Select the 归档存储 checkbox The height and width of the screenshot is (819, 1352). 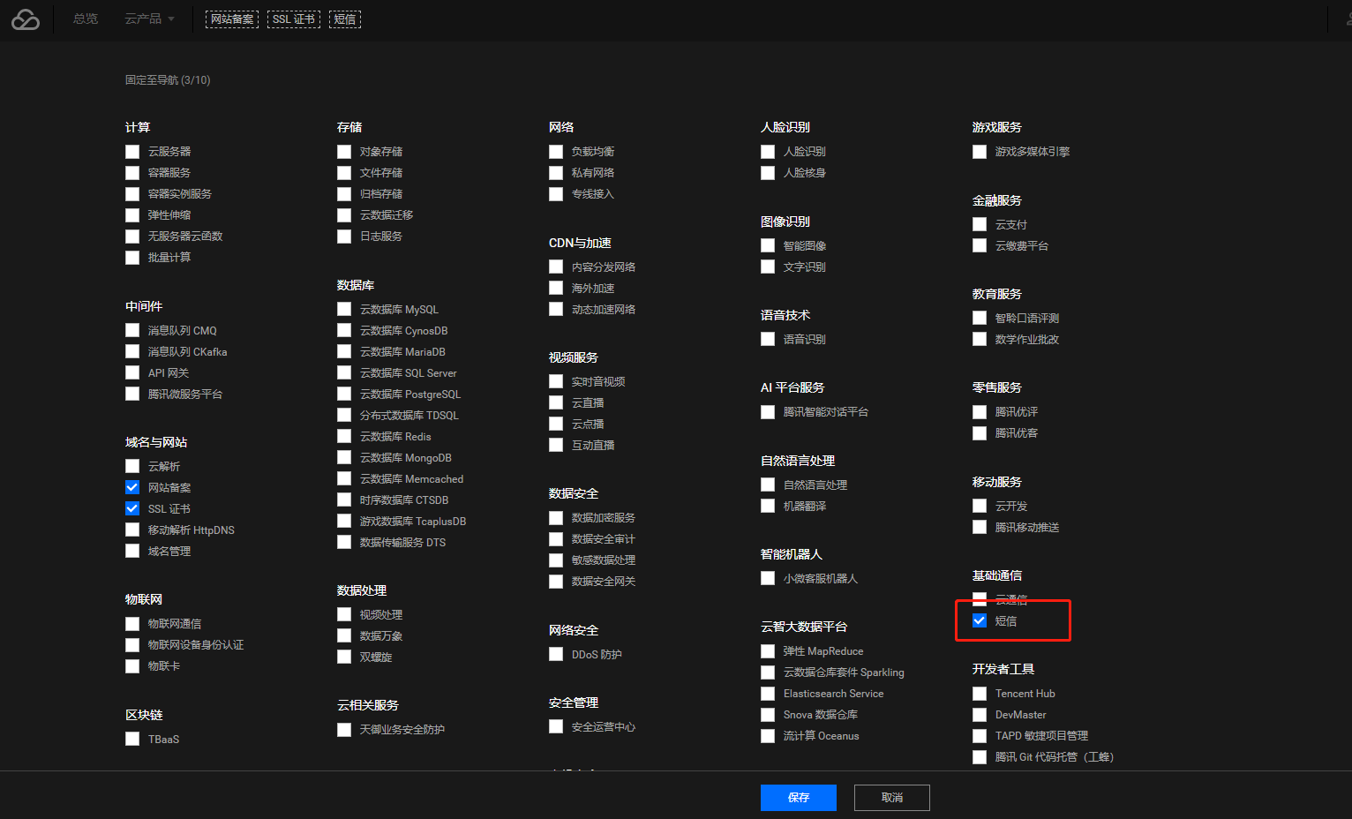(344, 194)
